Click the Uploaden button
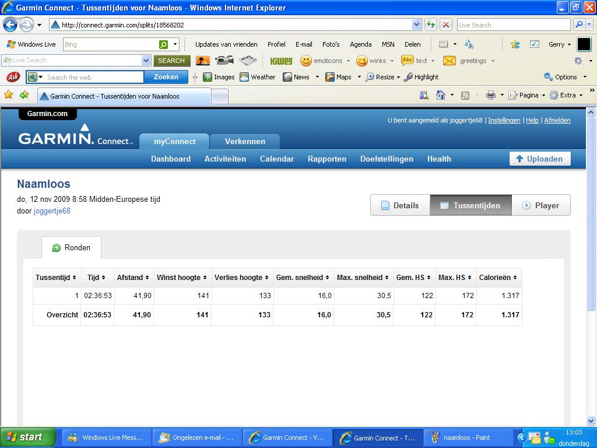Viewport: 597px width, 448px height. 540,159
